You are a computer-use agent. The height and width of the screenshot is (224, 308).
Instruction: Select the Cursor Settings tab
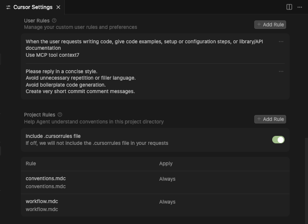click(x=33, y=7)
